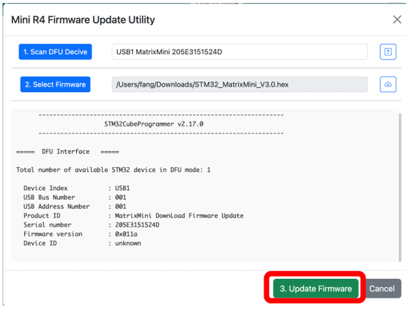Start the Update Firmware step
Image resolution: width=410 pixels, height=309 pixels.
(316, 288)
